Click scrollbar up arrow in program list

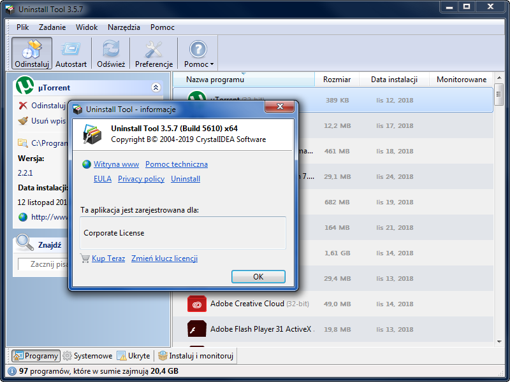499,78
